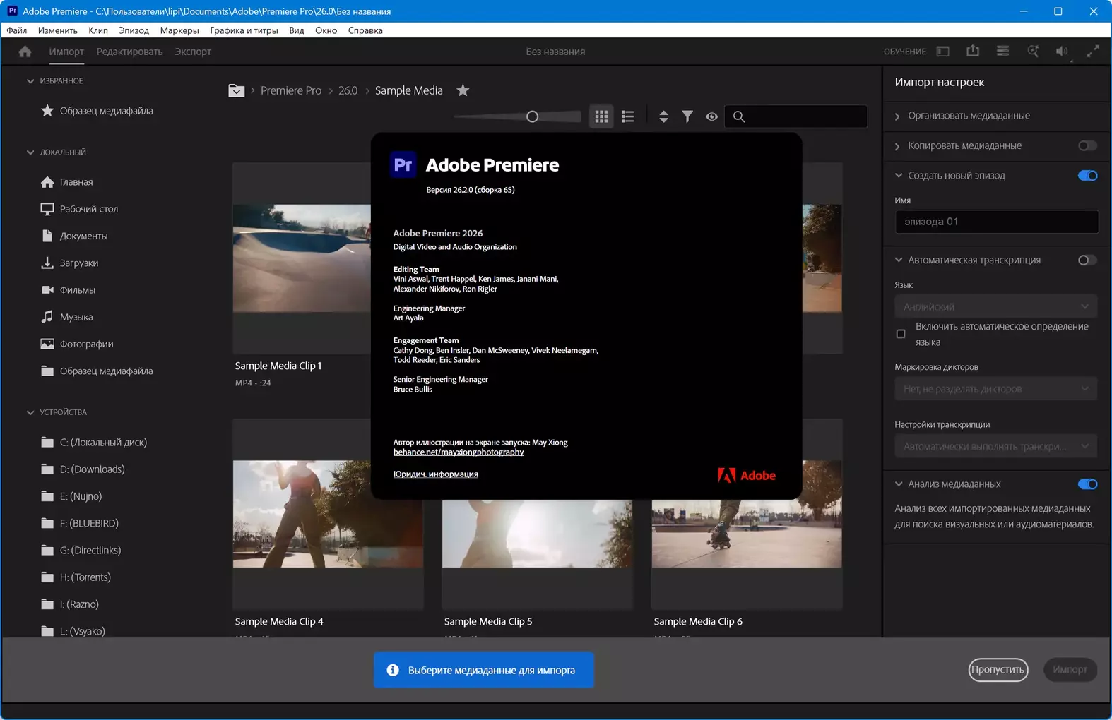
Task: Open the Юридич. информация link
Action: click(435, 474)
